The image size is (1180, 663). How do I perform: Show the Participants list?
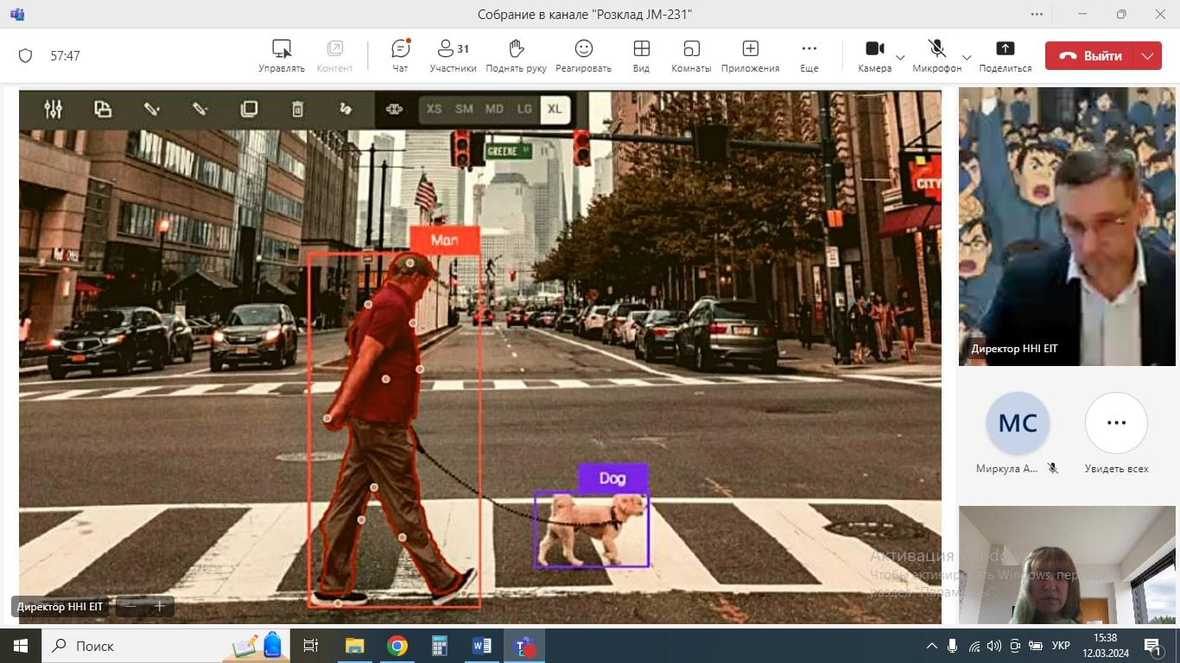(453, 55)
